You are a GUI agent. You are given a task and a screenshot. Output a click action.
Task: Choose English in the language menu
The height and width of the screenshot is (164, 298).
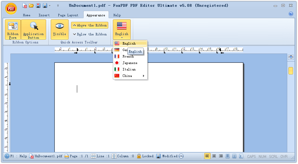(130, 44)
